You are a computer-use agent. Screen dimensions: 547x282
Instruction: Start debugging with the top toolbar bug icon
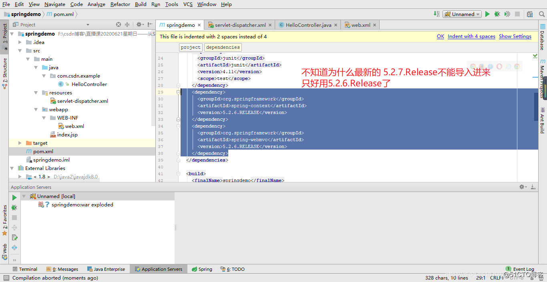click(497, 14)
